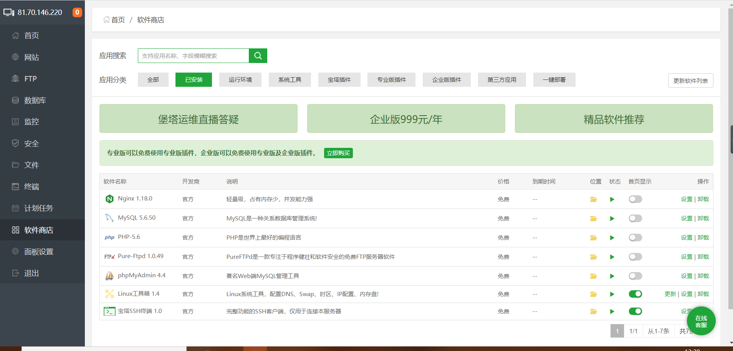This screenshot has width=733, height=351.
Task: Click 卸载 for MySQL 5.6.50
Action: 703,219
